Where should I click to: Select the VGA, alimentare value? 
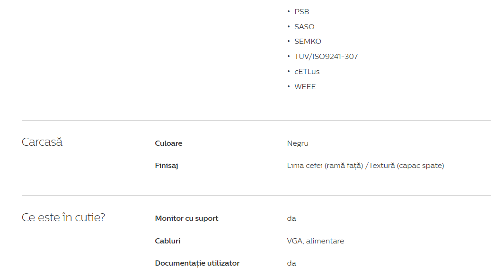point(315,241)
